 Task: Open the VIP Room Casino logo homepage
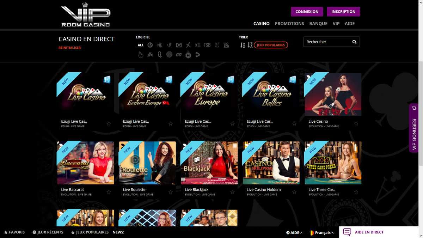[x=86, y=15]
